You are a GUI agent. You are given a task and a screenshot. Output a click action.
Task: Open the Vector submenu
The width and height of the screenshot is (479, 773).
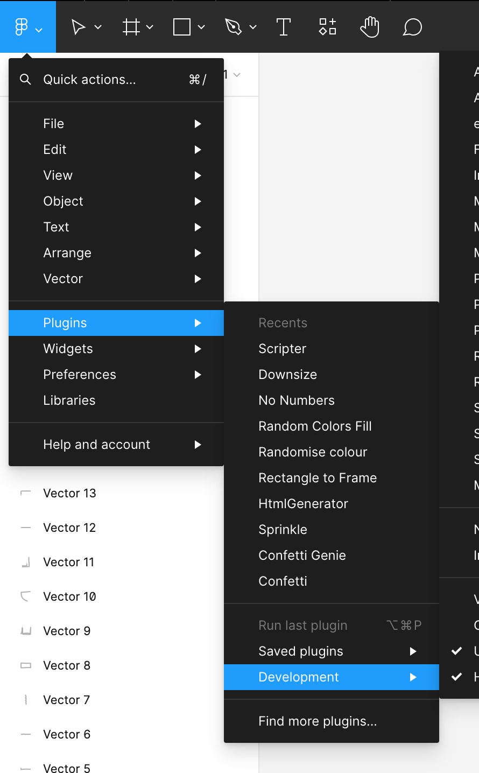pyautogui.click(x=116, y=279)
